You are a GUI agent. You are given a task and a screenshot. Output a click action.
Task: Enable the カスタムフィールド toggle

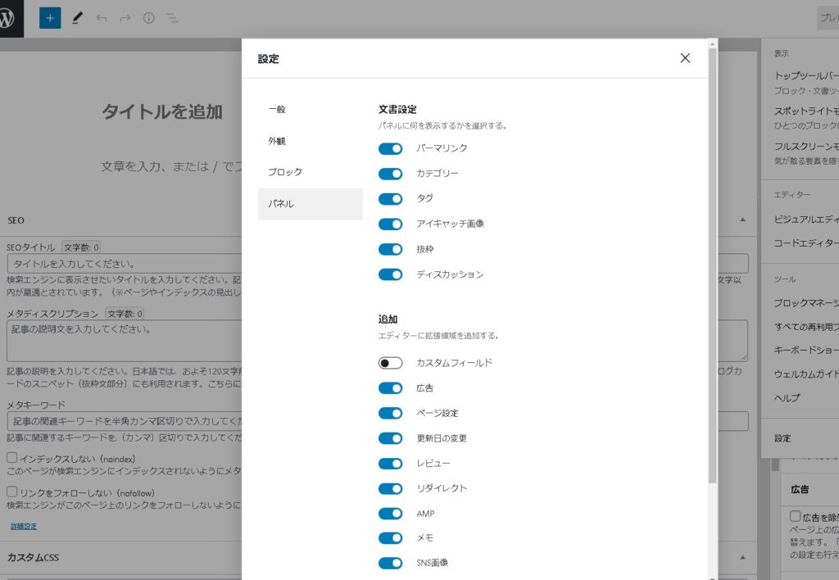[390, 363]
